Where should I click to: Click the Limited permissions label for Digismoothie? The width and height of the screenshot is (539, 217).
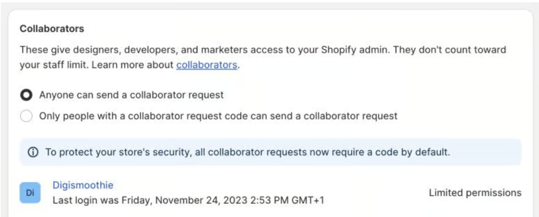pyautogui.click(x=475, y=193)
